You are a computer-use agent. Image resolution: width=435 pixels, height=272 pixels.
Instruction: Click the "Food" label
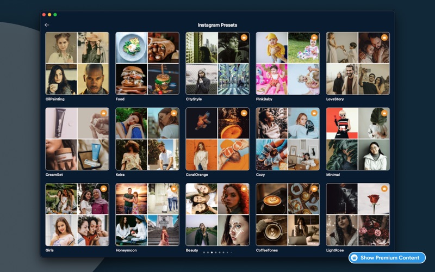[x=120, y=99]
